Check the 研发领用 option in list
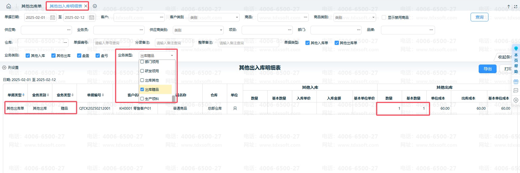The width and height of the screenshot is (520, 173). pos(142,71)
